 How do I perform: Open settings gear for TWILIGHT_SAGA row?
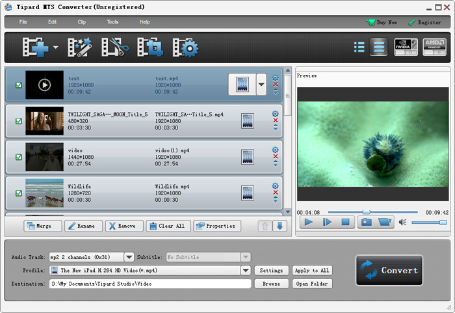(276, 114)
